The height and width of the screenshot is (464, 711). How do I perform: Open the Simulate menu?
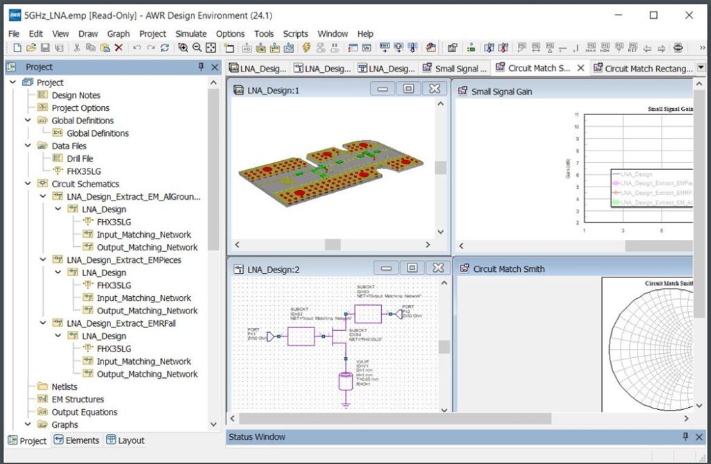[x=191, y=33]
